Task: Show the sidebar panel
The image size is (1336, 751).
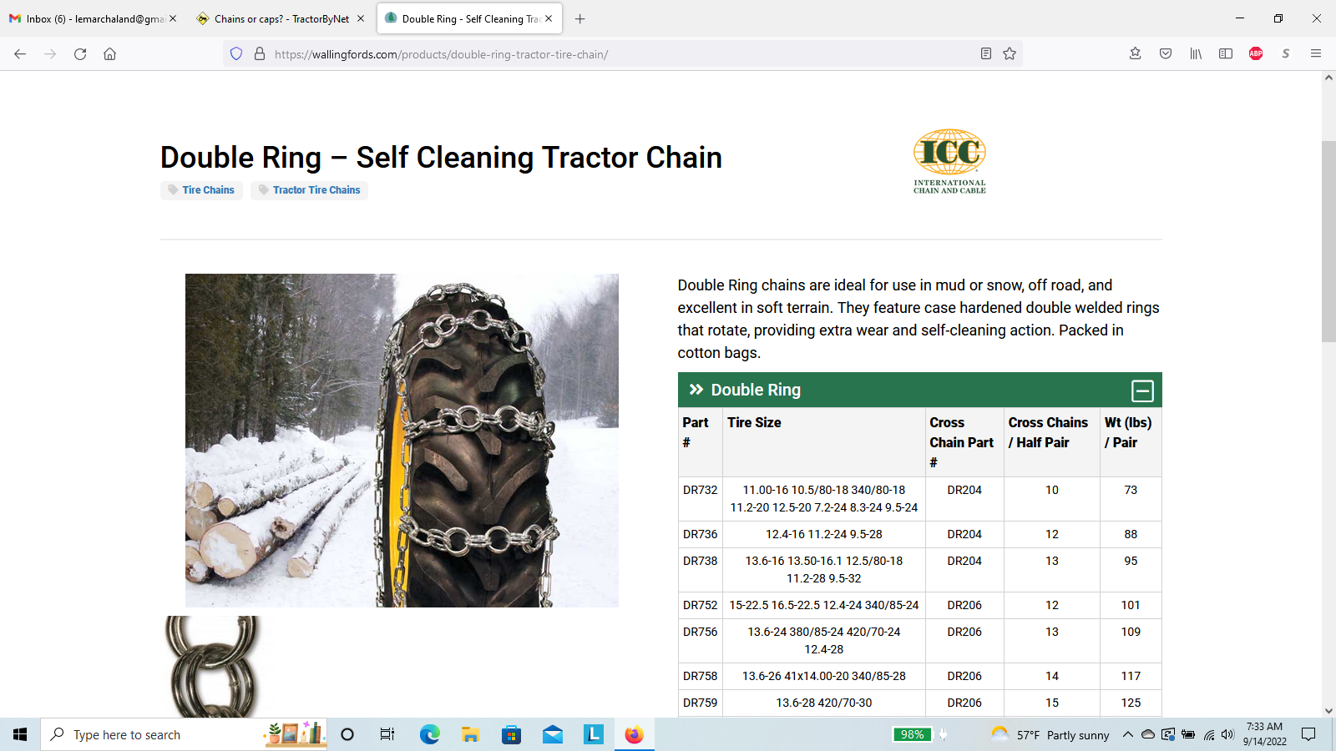Action: pos(1226,54)
